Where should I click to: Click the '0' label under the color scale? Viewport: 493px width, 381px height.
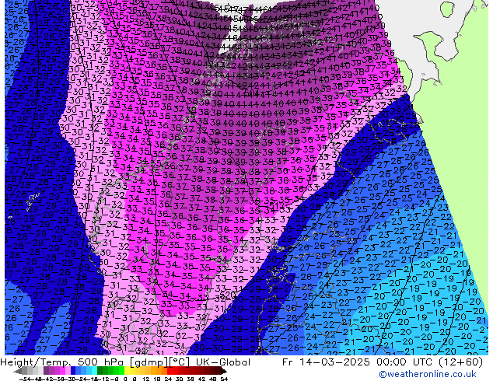click(x=125, y=379)
